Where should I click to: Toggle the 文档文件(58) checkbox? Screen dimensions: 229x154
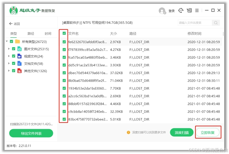point(13,63)
